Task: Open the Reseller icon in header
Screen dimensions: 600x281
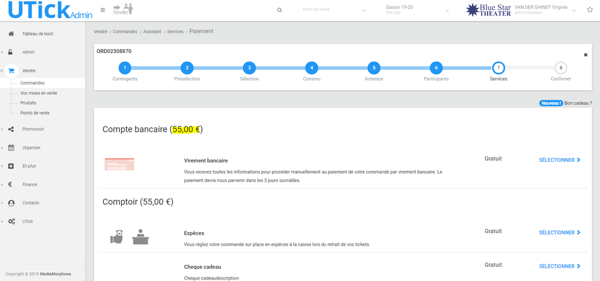Action: pos(123,9)
